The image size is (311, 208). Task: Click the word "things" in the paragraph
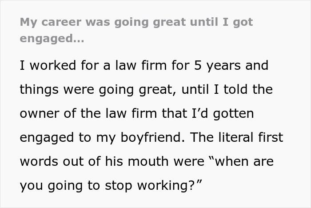tap(39, 90)
